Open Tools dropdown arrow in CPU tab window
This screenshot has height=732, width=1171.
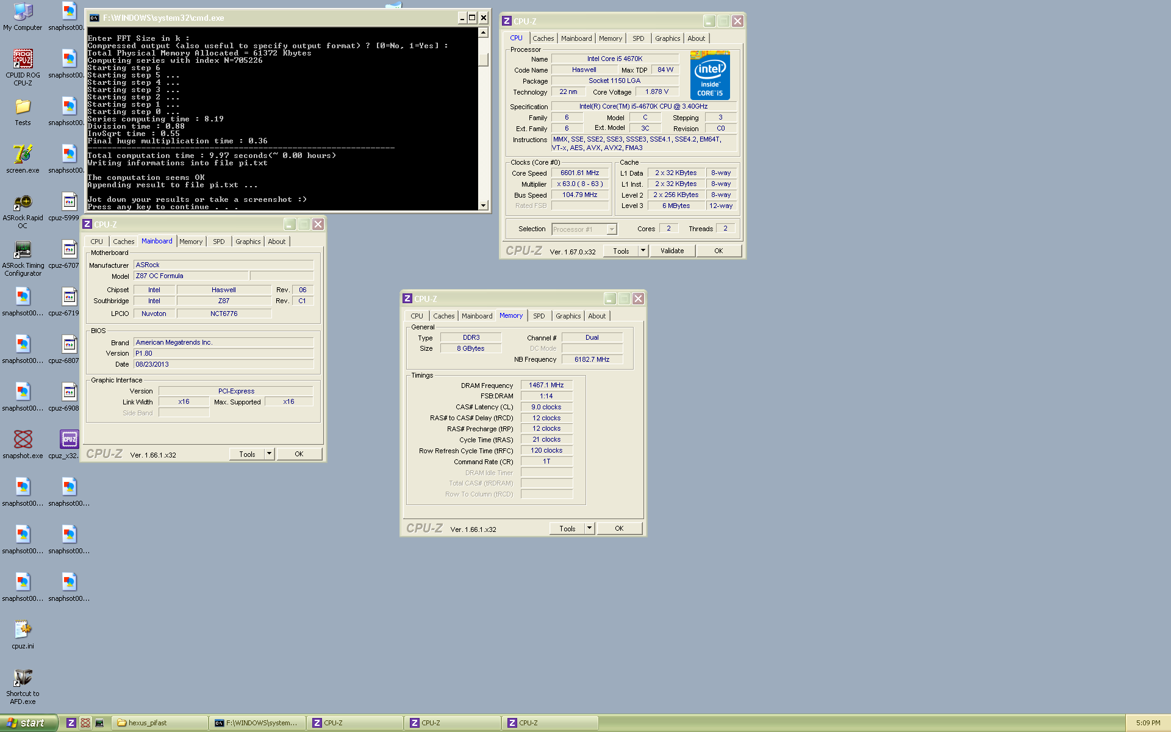(643, 251)
